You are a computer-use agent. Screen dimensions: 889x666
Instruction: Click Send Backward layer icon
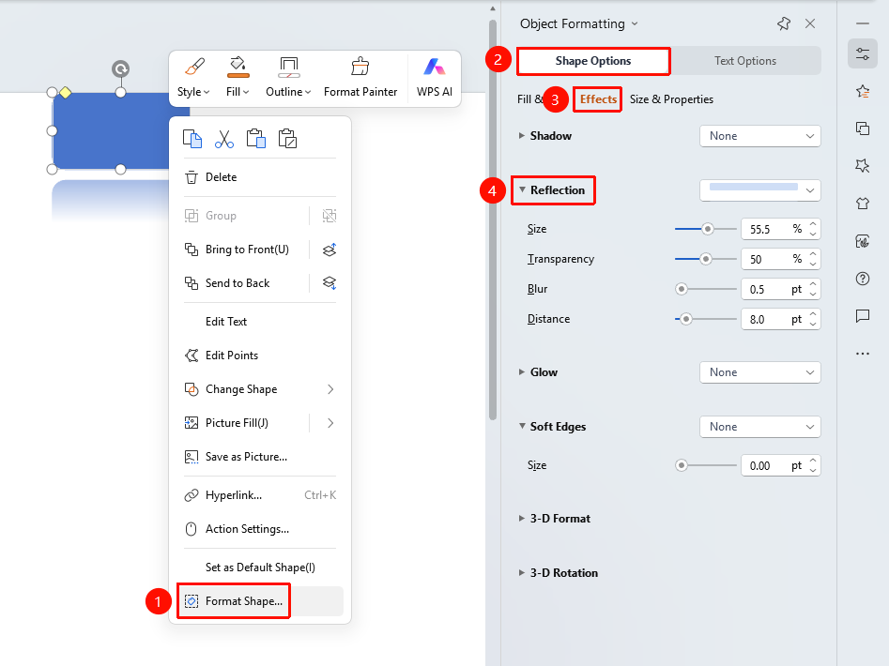pos(330,283)
